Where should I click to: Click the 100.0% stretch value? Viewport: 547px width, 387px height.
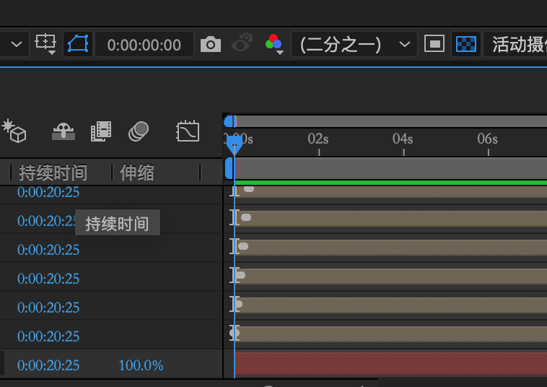141,365
